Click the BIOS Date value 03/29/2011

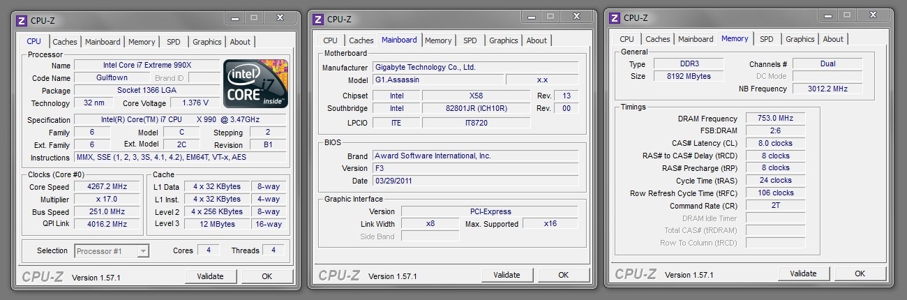click(474, 181)
